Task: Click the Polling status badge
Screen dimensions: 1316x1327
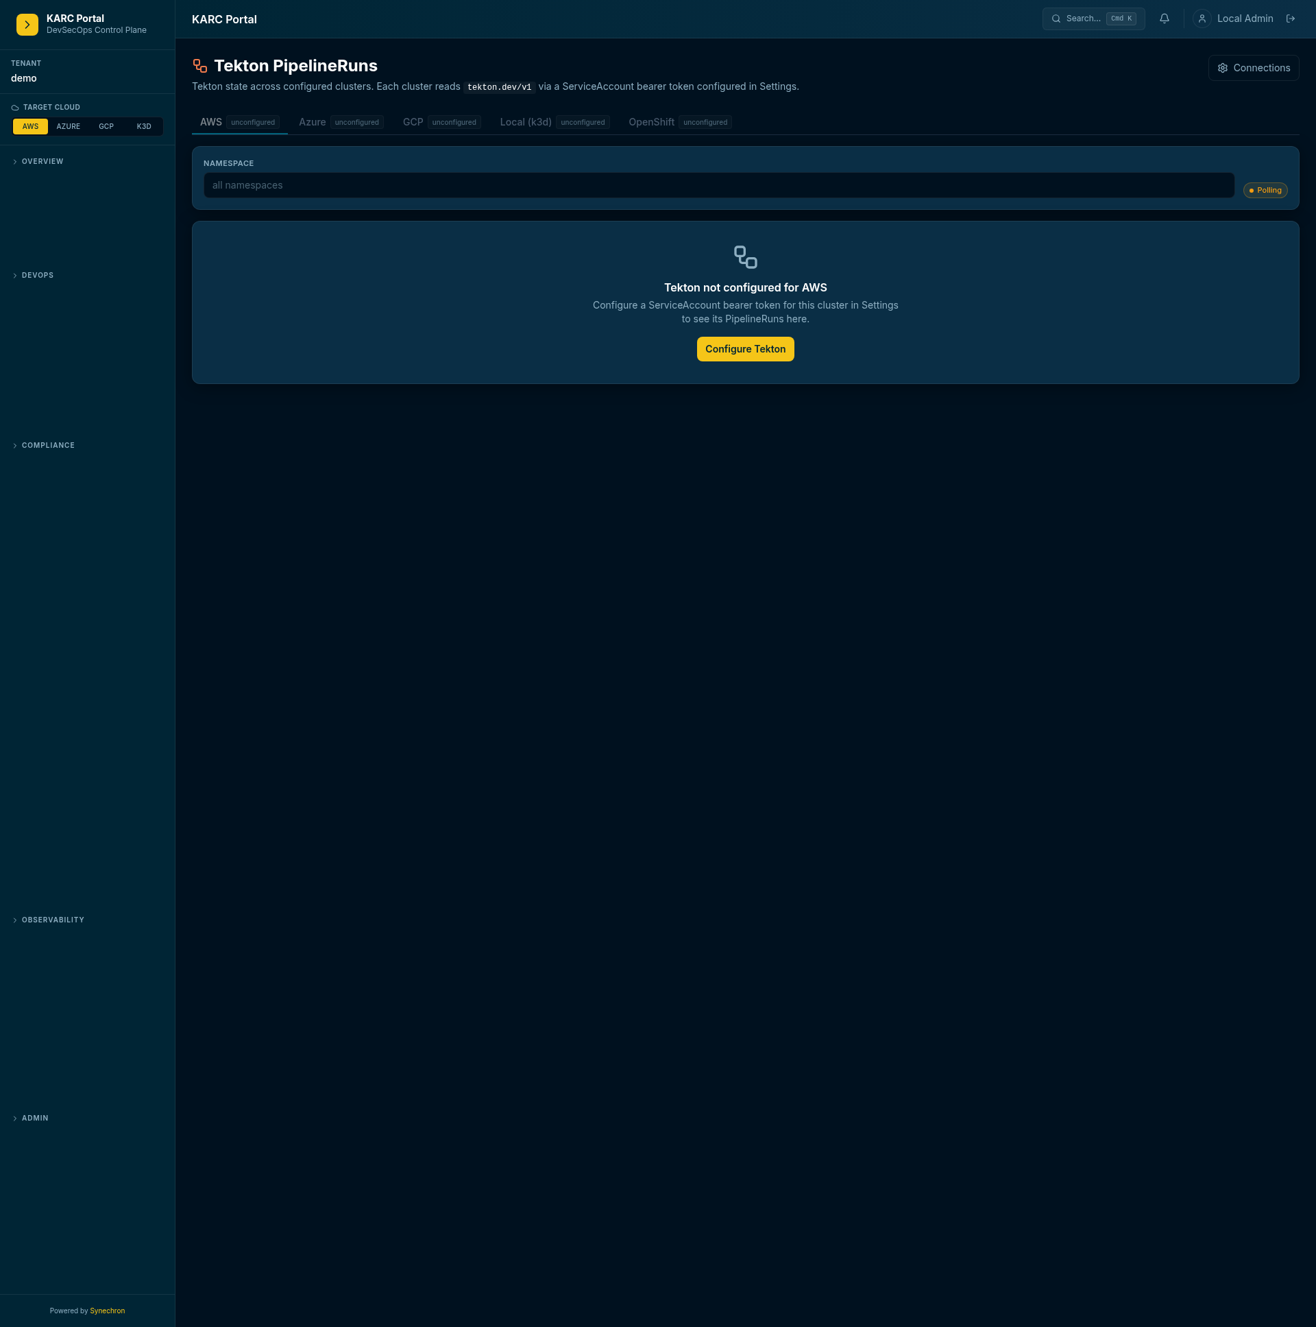Action: [1265, 190]
